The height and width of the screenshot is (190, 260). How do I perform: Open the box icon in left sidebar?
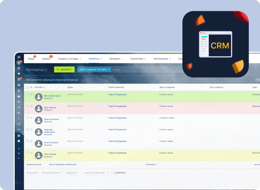coord(19,96)
